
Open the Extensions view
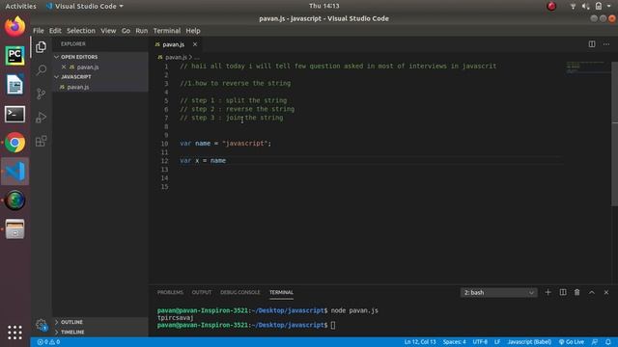pyautogui.click(x=41, y=141)
